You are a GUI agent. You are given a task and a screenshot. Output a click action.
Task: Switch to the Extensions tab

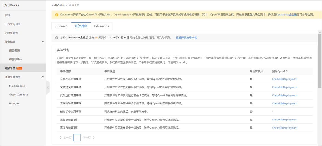101,26
